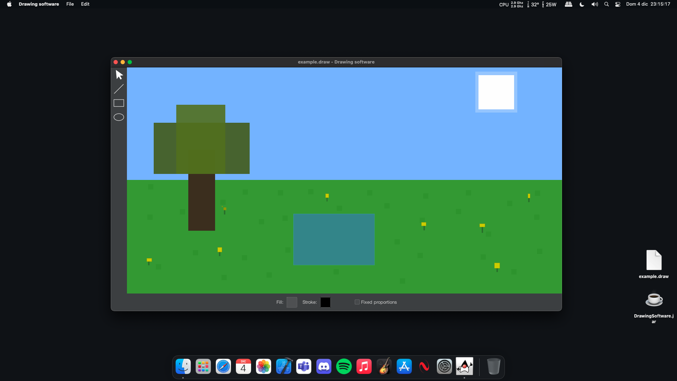Click the blue pond rectangle on canvas

pyautogui.click(x=334, y=240)
